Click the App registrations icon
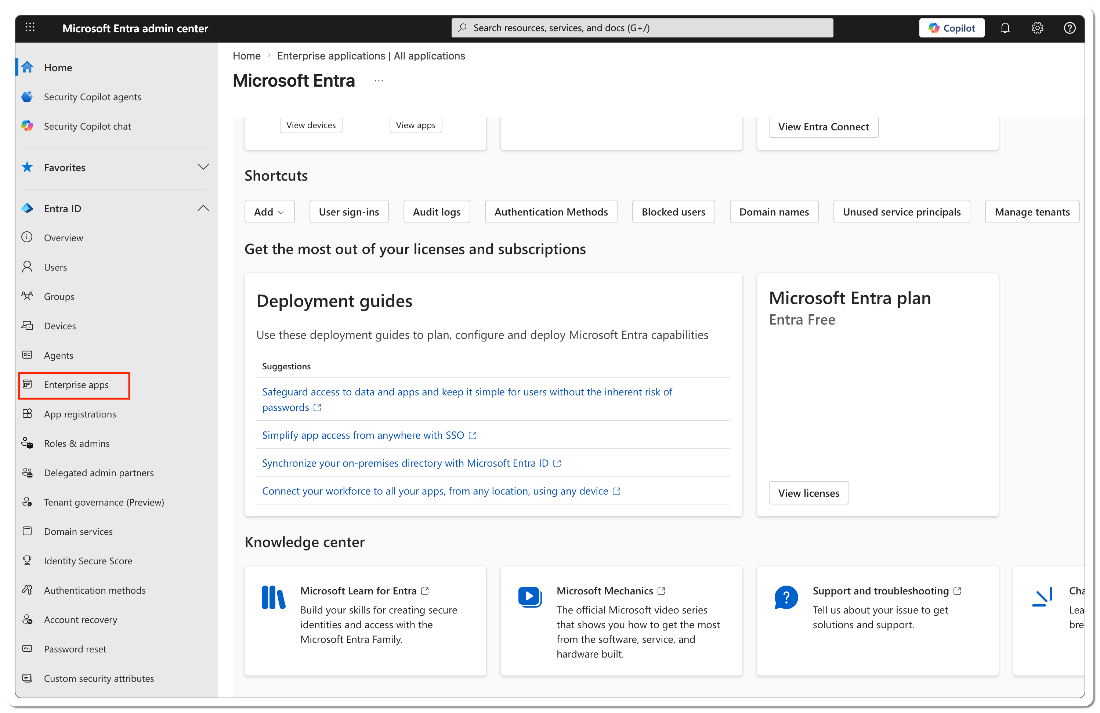The height and width of the screenshot is (713, 1100). pos(27,413)
